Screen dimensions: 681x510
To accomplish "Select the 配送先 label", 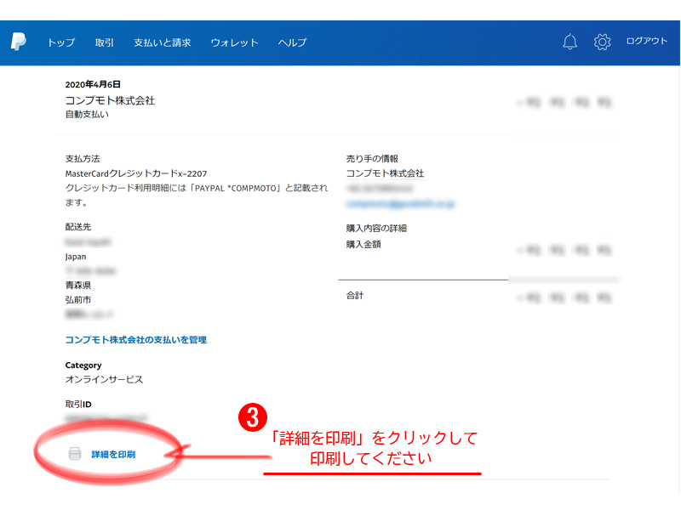I will click(x=78, y=227).
